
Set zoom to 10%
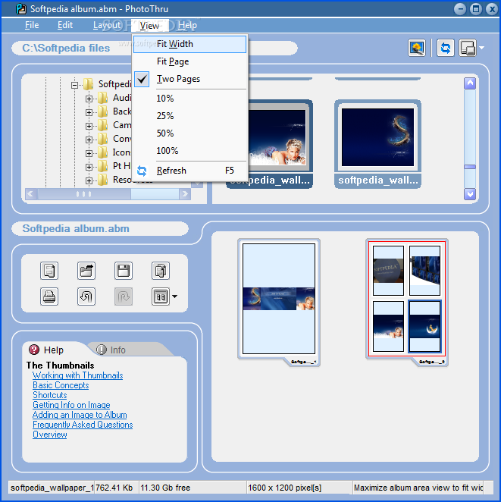189,99
